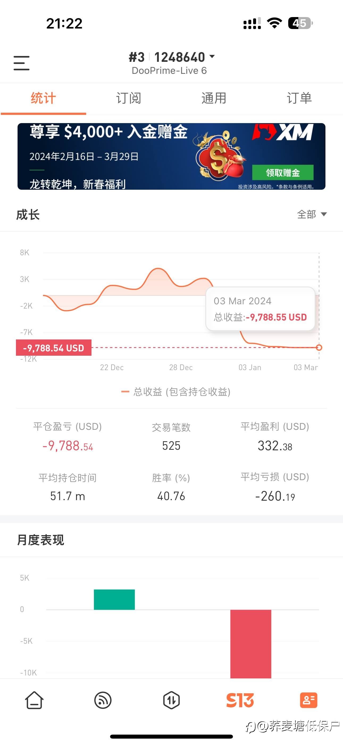This screenshot has width=343, height=745.
Task: Switch to the 通用 tab
Action: (x=214, y=98)
